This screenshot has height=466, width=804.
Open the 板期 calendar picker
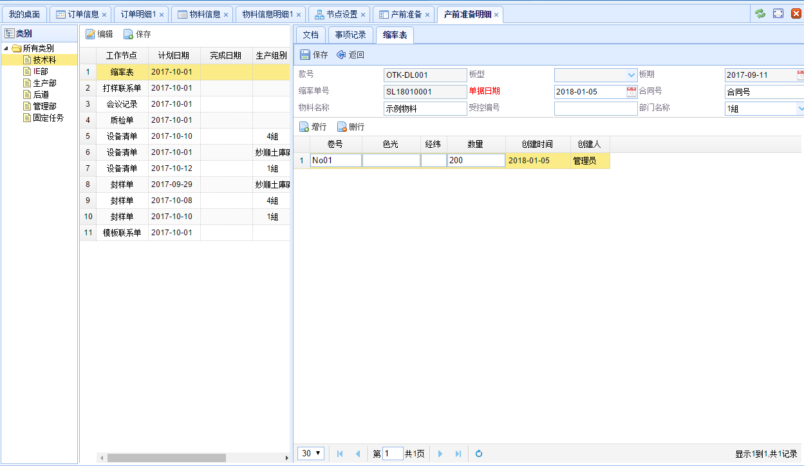(x=801, y=75)
